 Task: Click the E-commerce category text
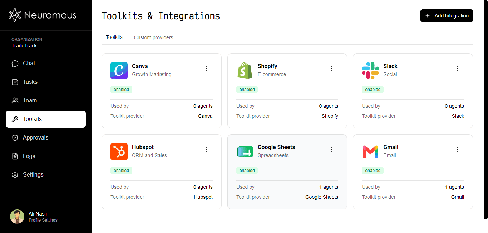pos(272,74)
